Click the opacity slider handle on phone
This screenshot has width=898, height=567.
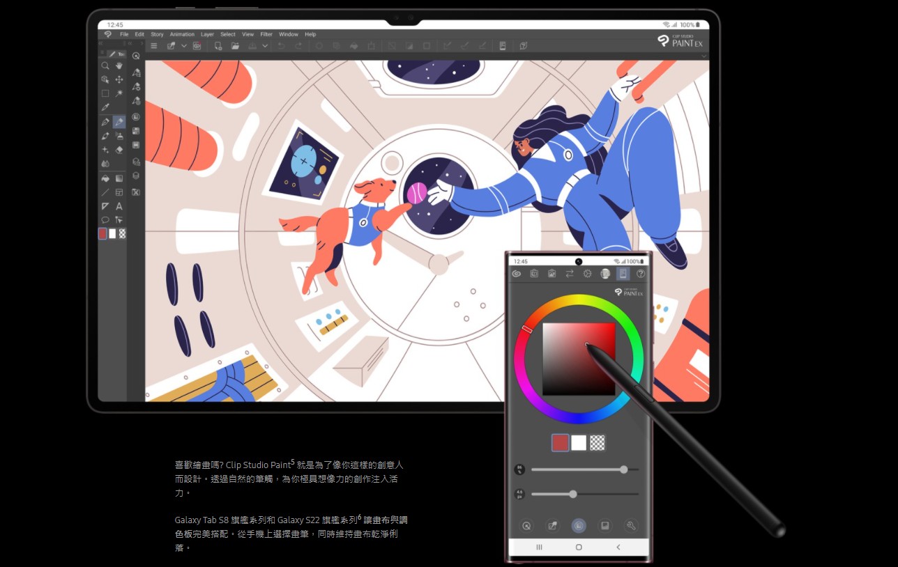[624, 469]
